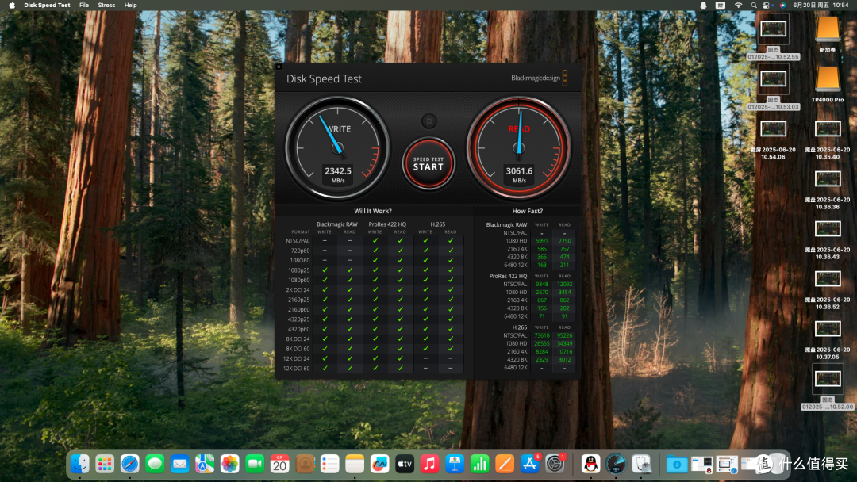Open Maps from the dock
Viewport: 857px width, 482px height.
[x=205, y=464]
